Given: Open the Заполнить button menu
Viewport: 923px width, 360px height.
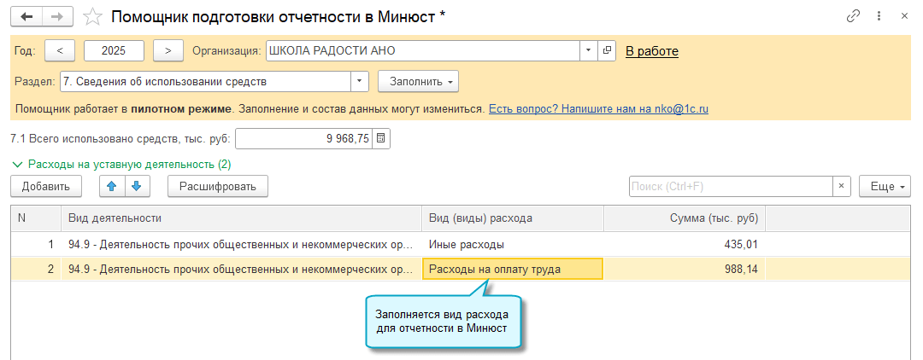Looking at the screenshot, I should coord(418,82).
